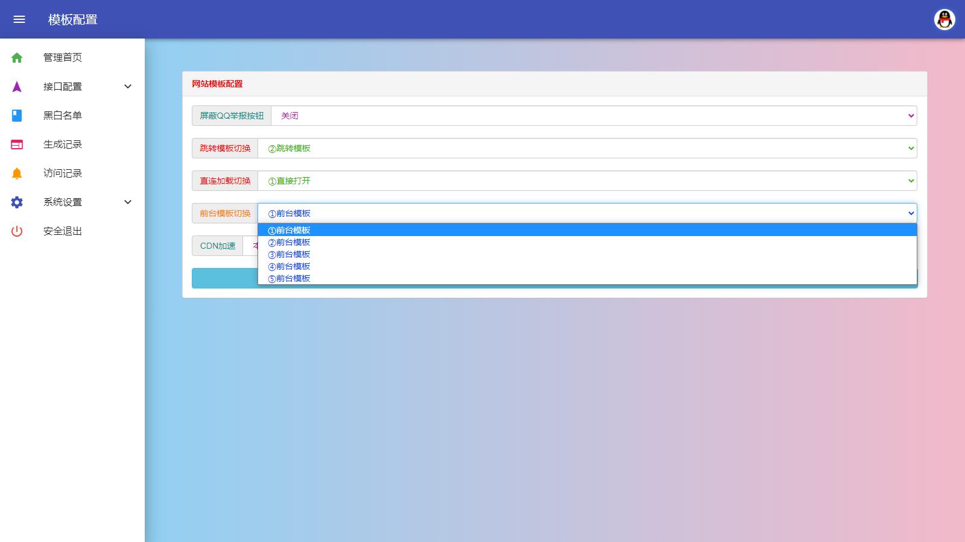Go to 管理首页 in the sidebar
This screenshot has width=965, height=542.
(63, 58)
